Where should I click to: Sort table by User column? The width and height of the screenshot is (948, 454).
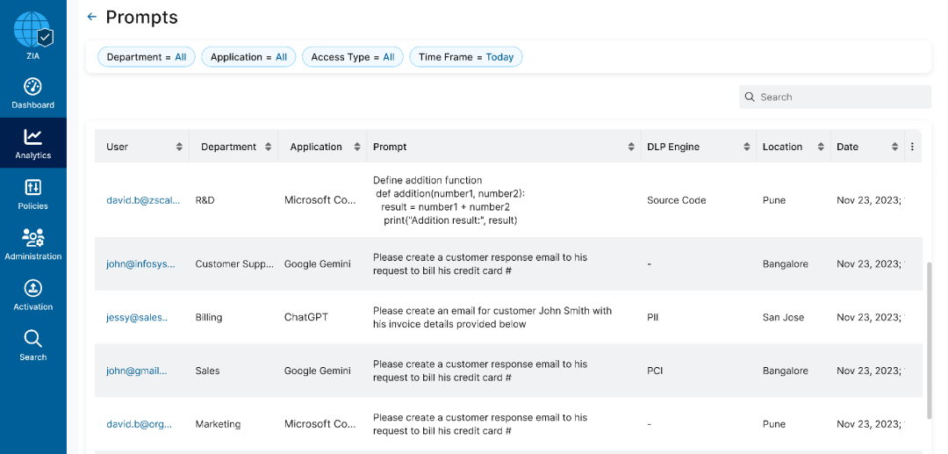[x=179, y=147]
